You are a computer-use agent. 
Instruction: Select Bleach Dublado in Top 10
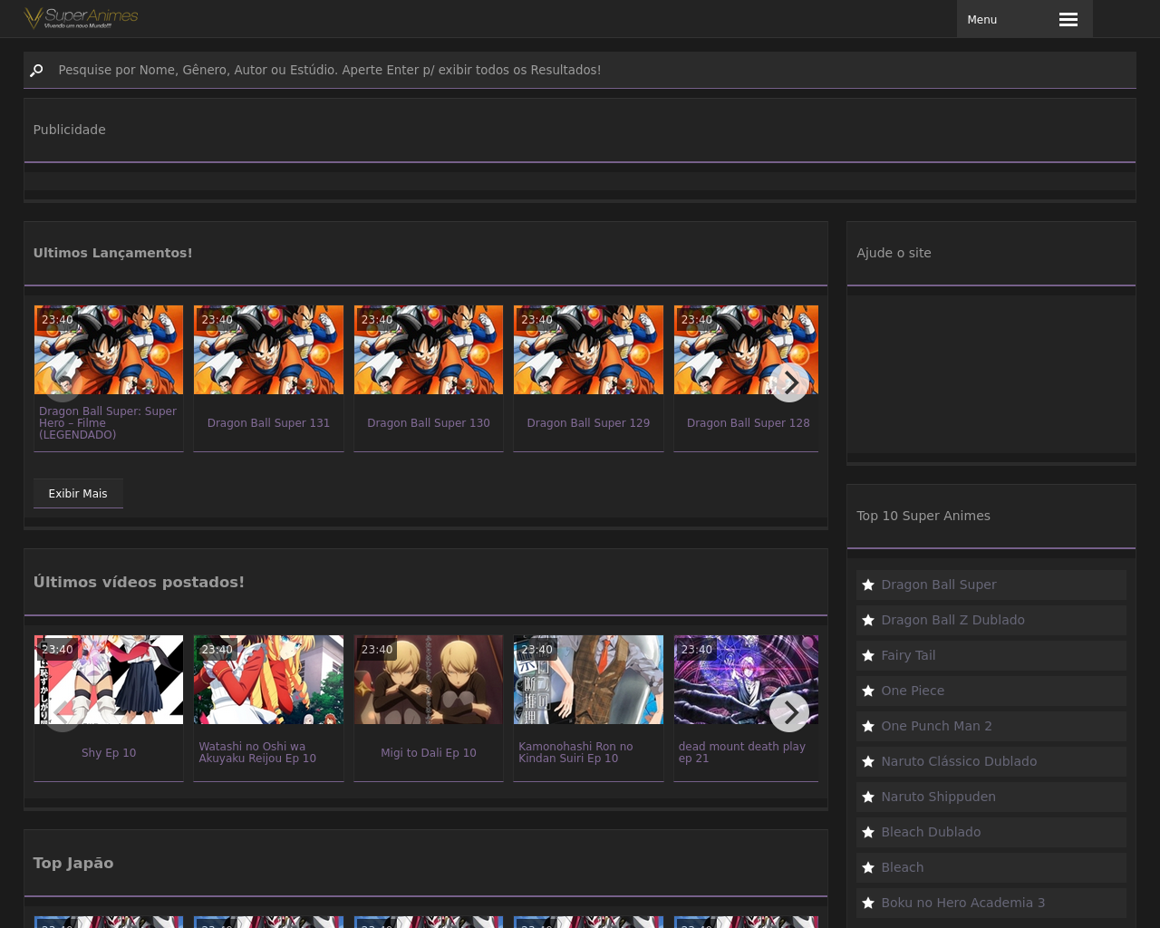coord(991,832)
